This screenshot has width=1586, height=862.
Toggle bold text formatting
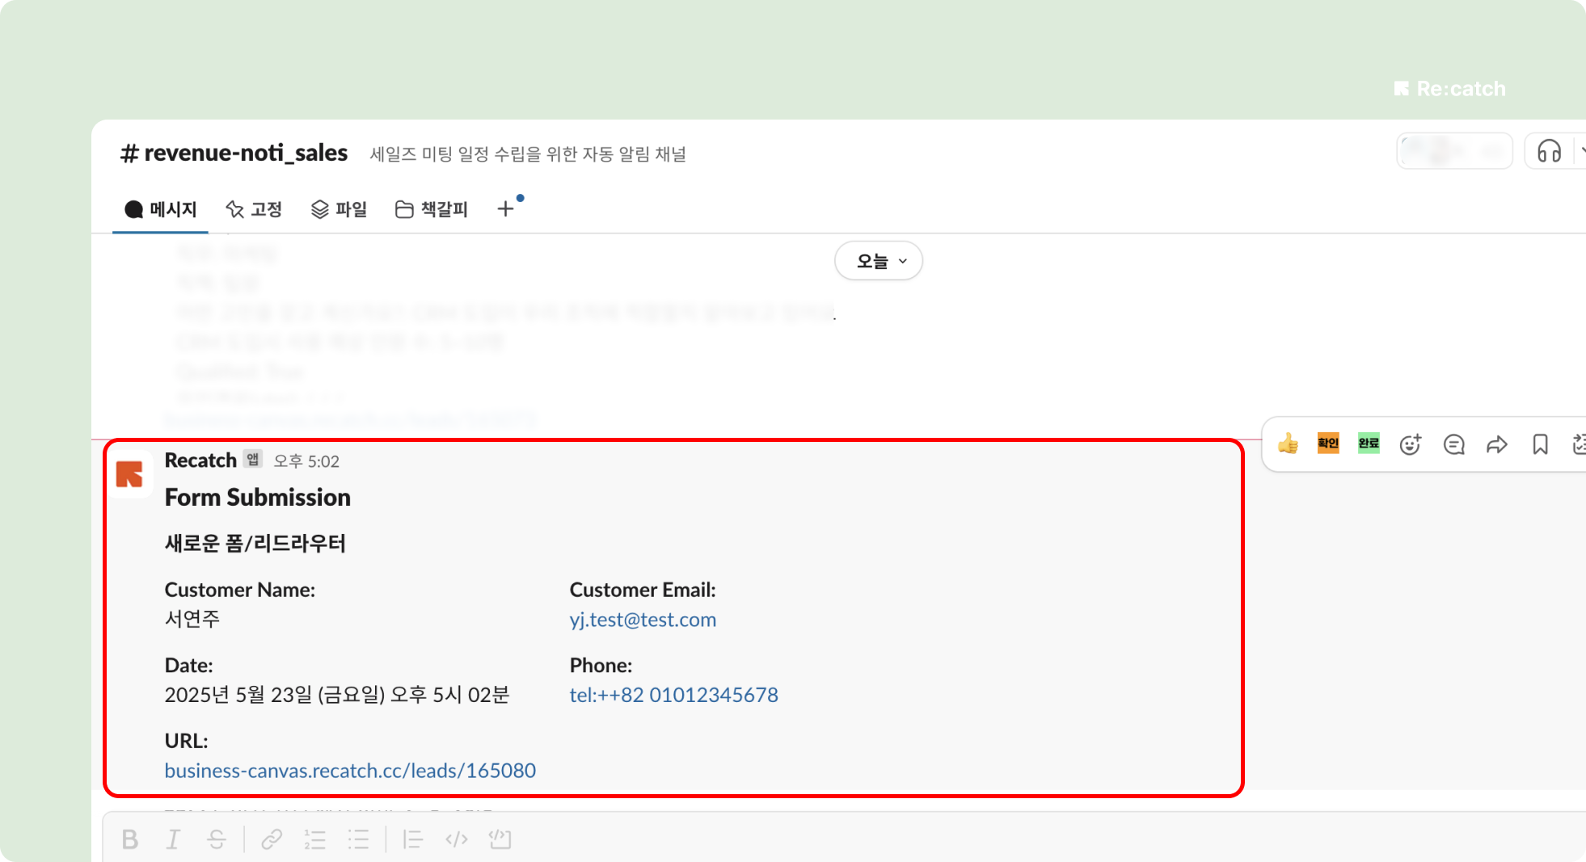[x=129, y=840]
